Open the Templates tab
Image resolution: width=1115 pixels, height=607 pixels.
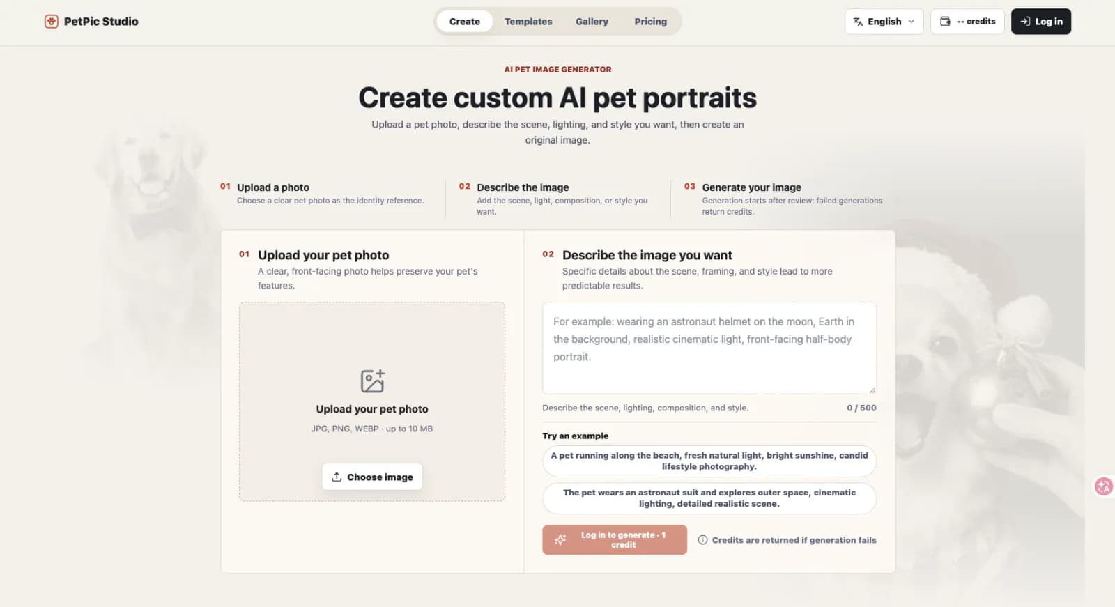528,22
